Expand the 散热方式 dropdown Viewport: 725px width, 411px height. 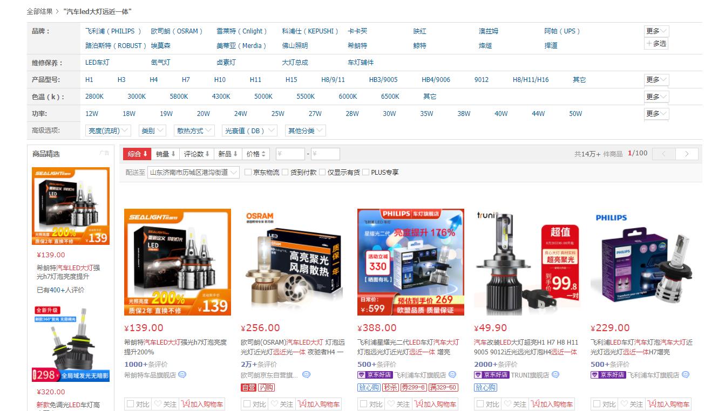pos(194,131)
